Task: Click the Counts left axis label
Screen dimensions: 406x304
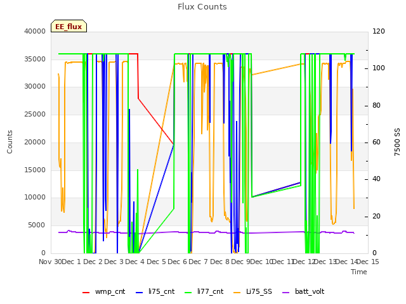Action: coord(10,142)
